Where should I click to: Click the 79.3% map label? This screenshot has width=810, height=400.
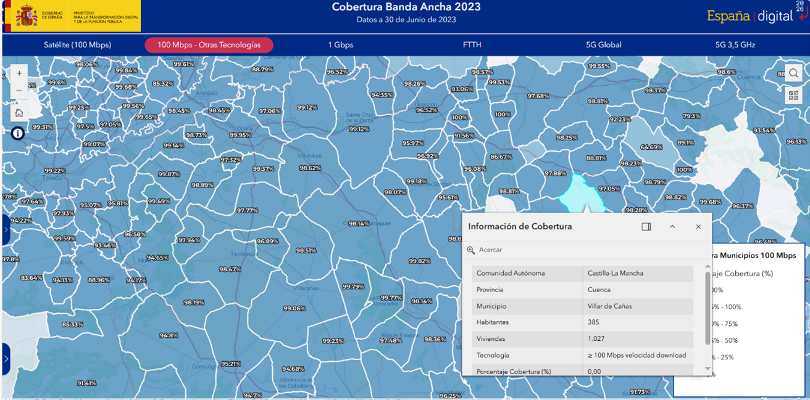tap(691, 116)
